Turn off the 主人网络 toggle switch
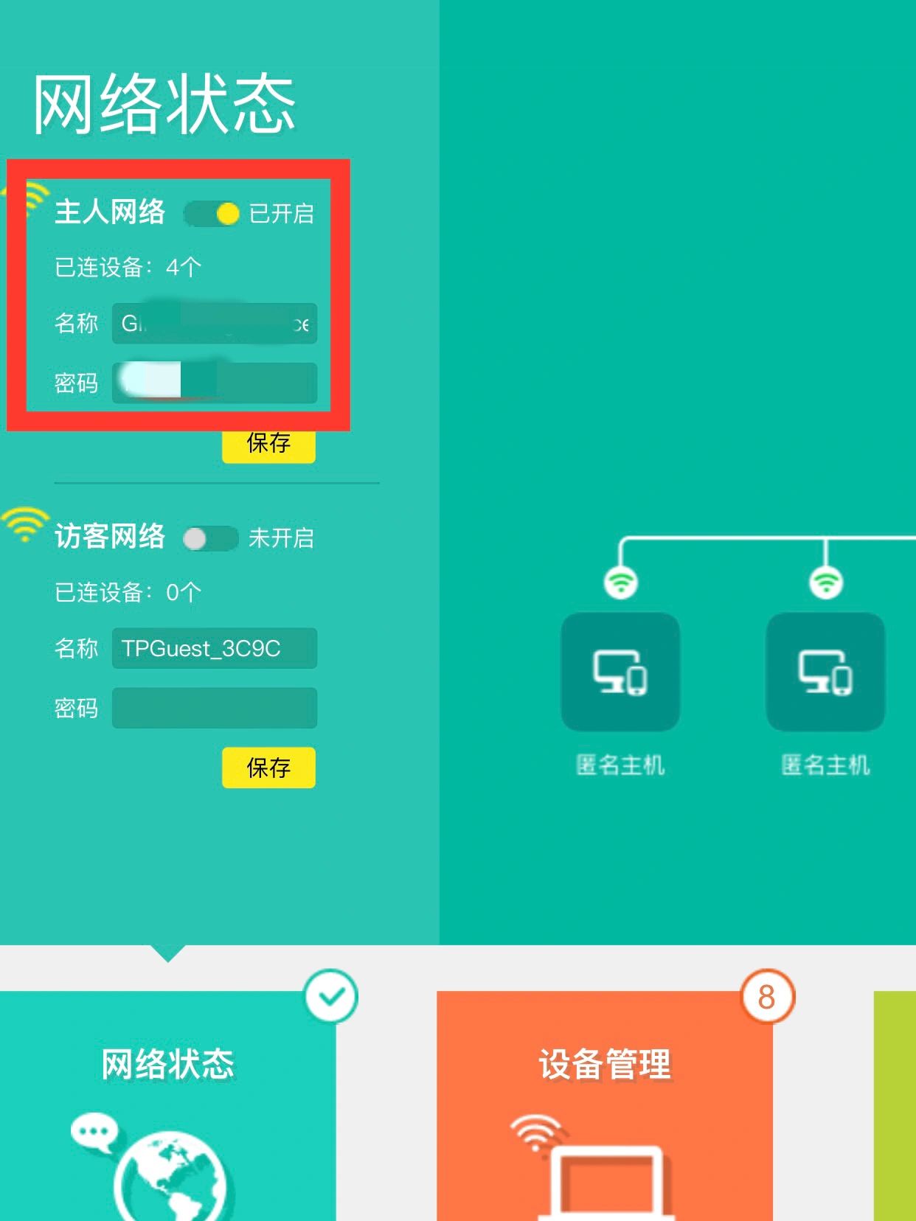This screenshot has height=1221, width=916. coord(212,214)
